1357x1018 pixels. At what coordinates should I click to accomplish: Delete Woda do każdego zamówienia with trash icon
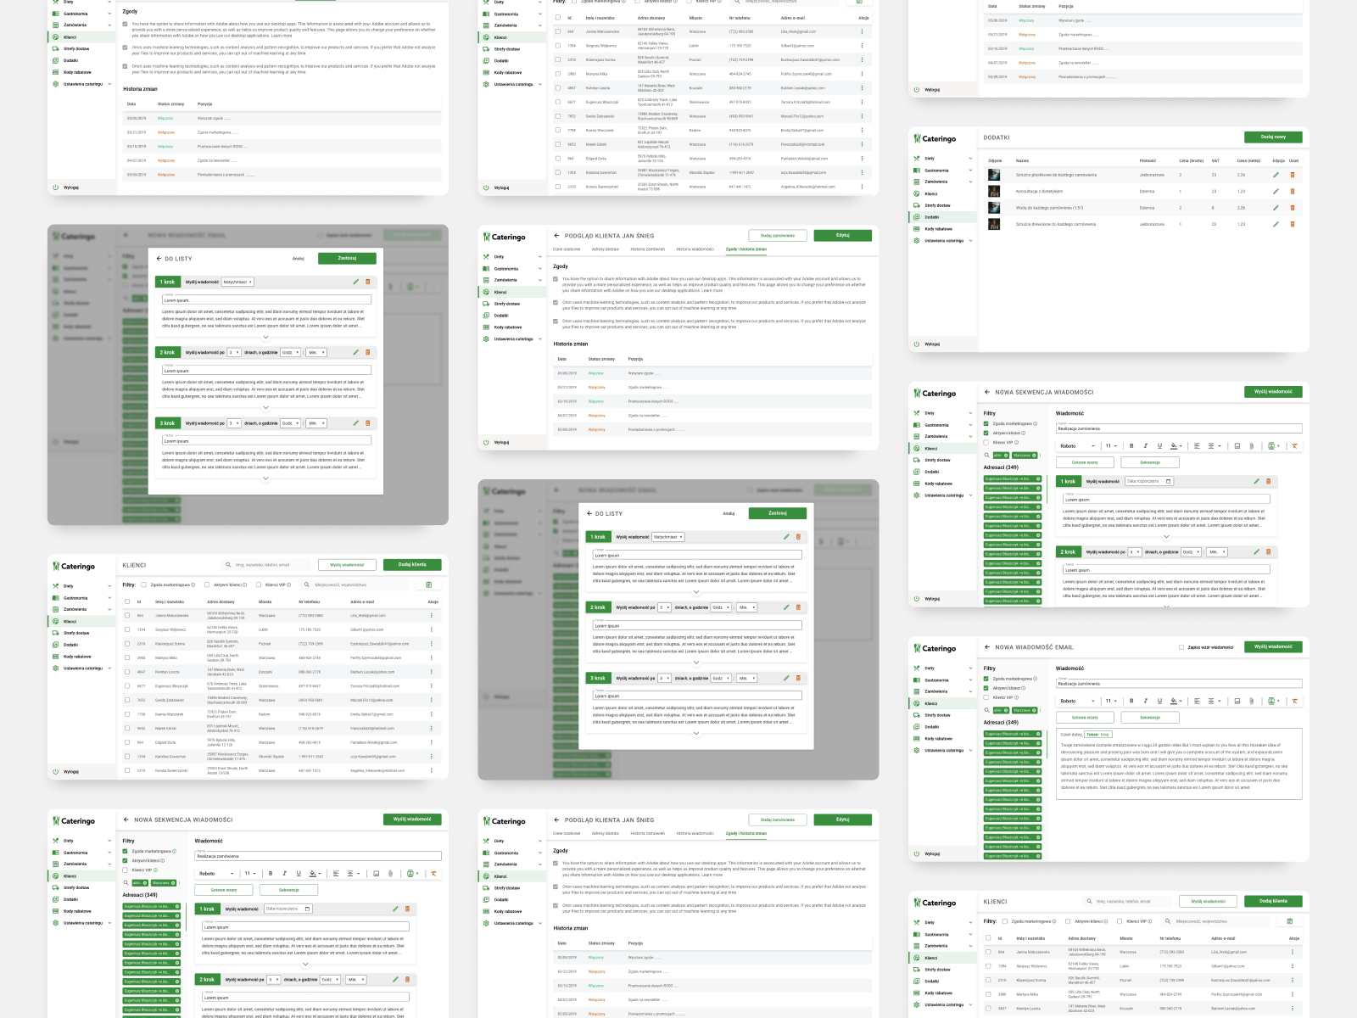click(1293, 208)
